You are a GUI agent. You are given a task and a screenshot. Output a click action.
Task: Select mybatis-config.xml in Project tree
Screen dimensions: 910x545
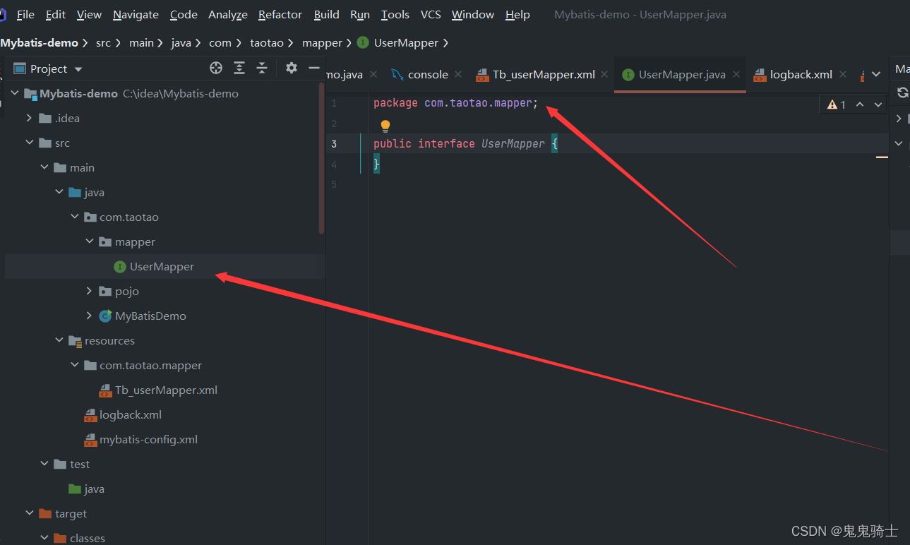(x=148, y=439)
